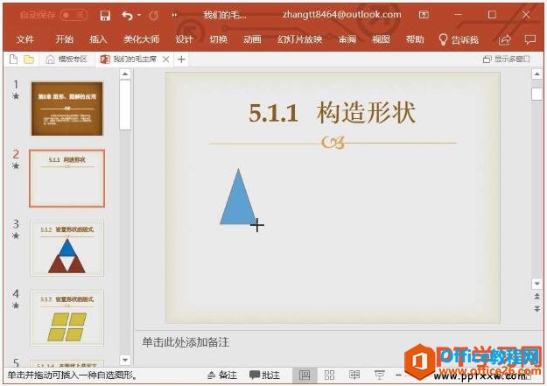This screenshot has height=386, width=547.
Task: Save the presentation with floppy icon
Action: click(x=105, y=16)
